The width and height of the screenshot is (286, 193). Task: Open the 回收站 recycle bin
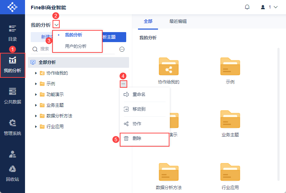(x=13, y=174)
